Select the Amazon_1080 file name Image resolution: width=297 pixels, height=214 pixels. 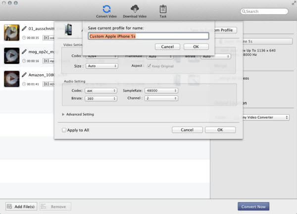(x=41, y=75)
